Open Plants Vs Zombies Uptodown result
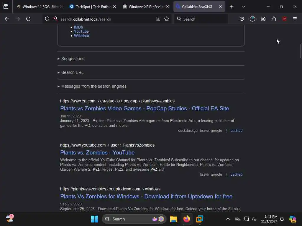The image size is (302, 226). click(146, 196)
